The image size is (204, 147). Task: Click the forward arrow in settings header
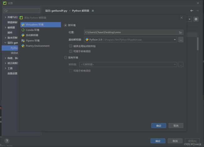pos(197,11)
